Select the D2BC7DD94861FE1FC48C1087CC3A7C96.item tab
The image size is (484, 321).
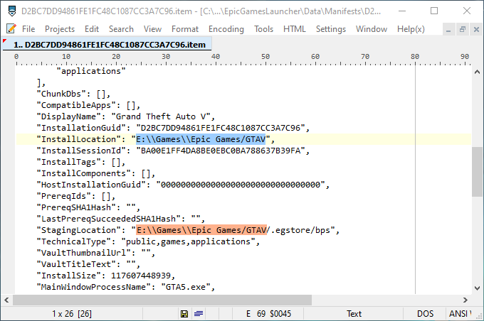[x=107, y=44]
